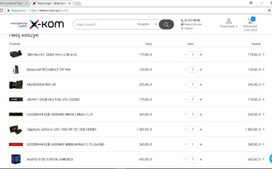This screenshot has height=169, width=272.
Task: Bookmark this page with the star icon
Action: tap(269, 10)
